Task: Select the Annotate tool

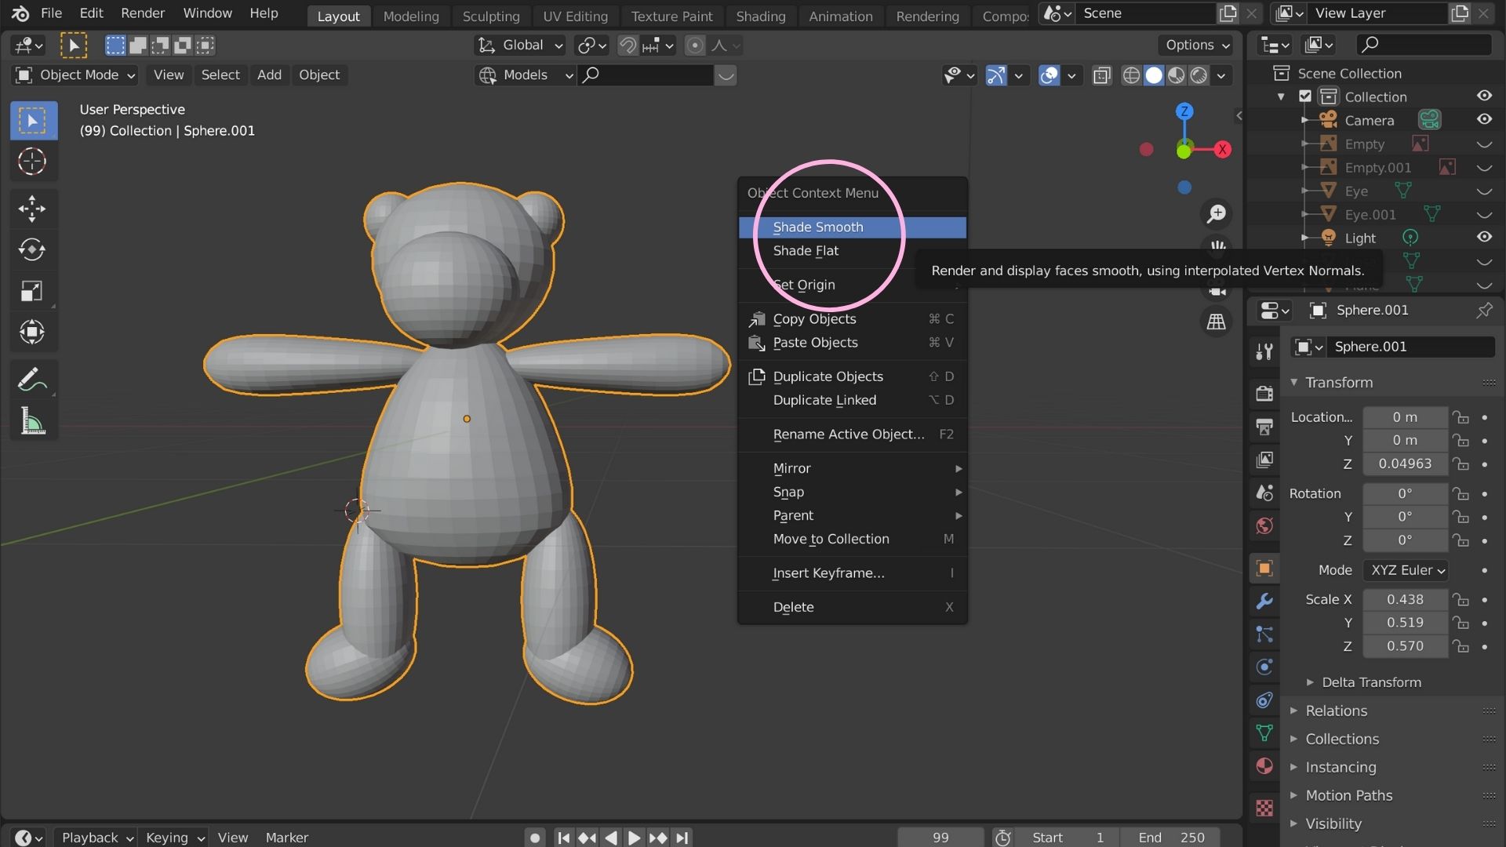Action: pyautogui.click(x=33, y=380)
